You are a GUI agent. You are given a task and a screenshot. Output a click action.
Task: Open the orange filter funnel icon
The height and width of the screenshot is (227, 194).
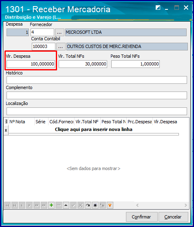110,205
